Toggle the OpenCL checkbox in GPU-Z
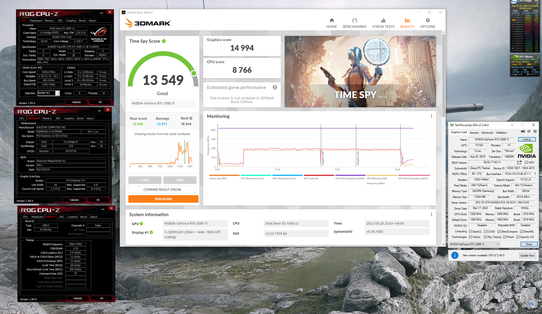This screenshot has width=542, height=314. (x=470, y=231)
